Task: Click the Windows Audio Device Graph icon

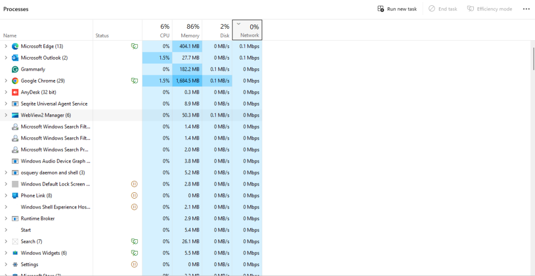Action: pos(15,161)
